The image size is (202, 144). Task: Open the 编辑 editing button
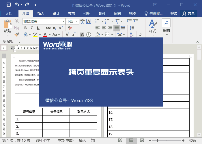click(166, 27)
